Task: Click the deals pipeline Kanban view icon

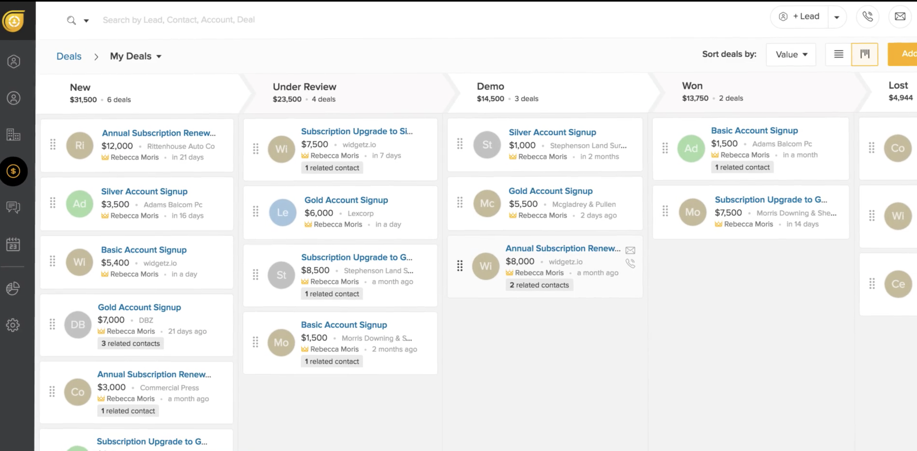Action: [x=865, y=54]
